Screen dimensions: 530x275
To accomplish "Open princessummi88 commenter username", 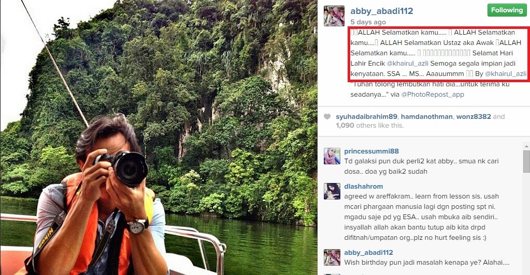I will [x=371, y=151].
